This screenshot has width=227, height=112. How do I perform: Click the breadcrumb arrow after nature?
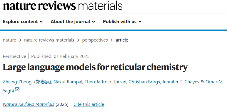(20, 40)
